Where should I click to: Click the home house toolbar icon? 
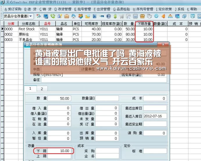[x=74, y=16]
